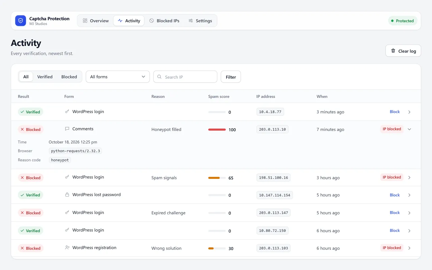432x270 pixels.
Task: Click the key icon in the 10.80.72.150 row
Action: tap(67, 230)
